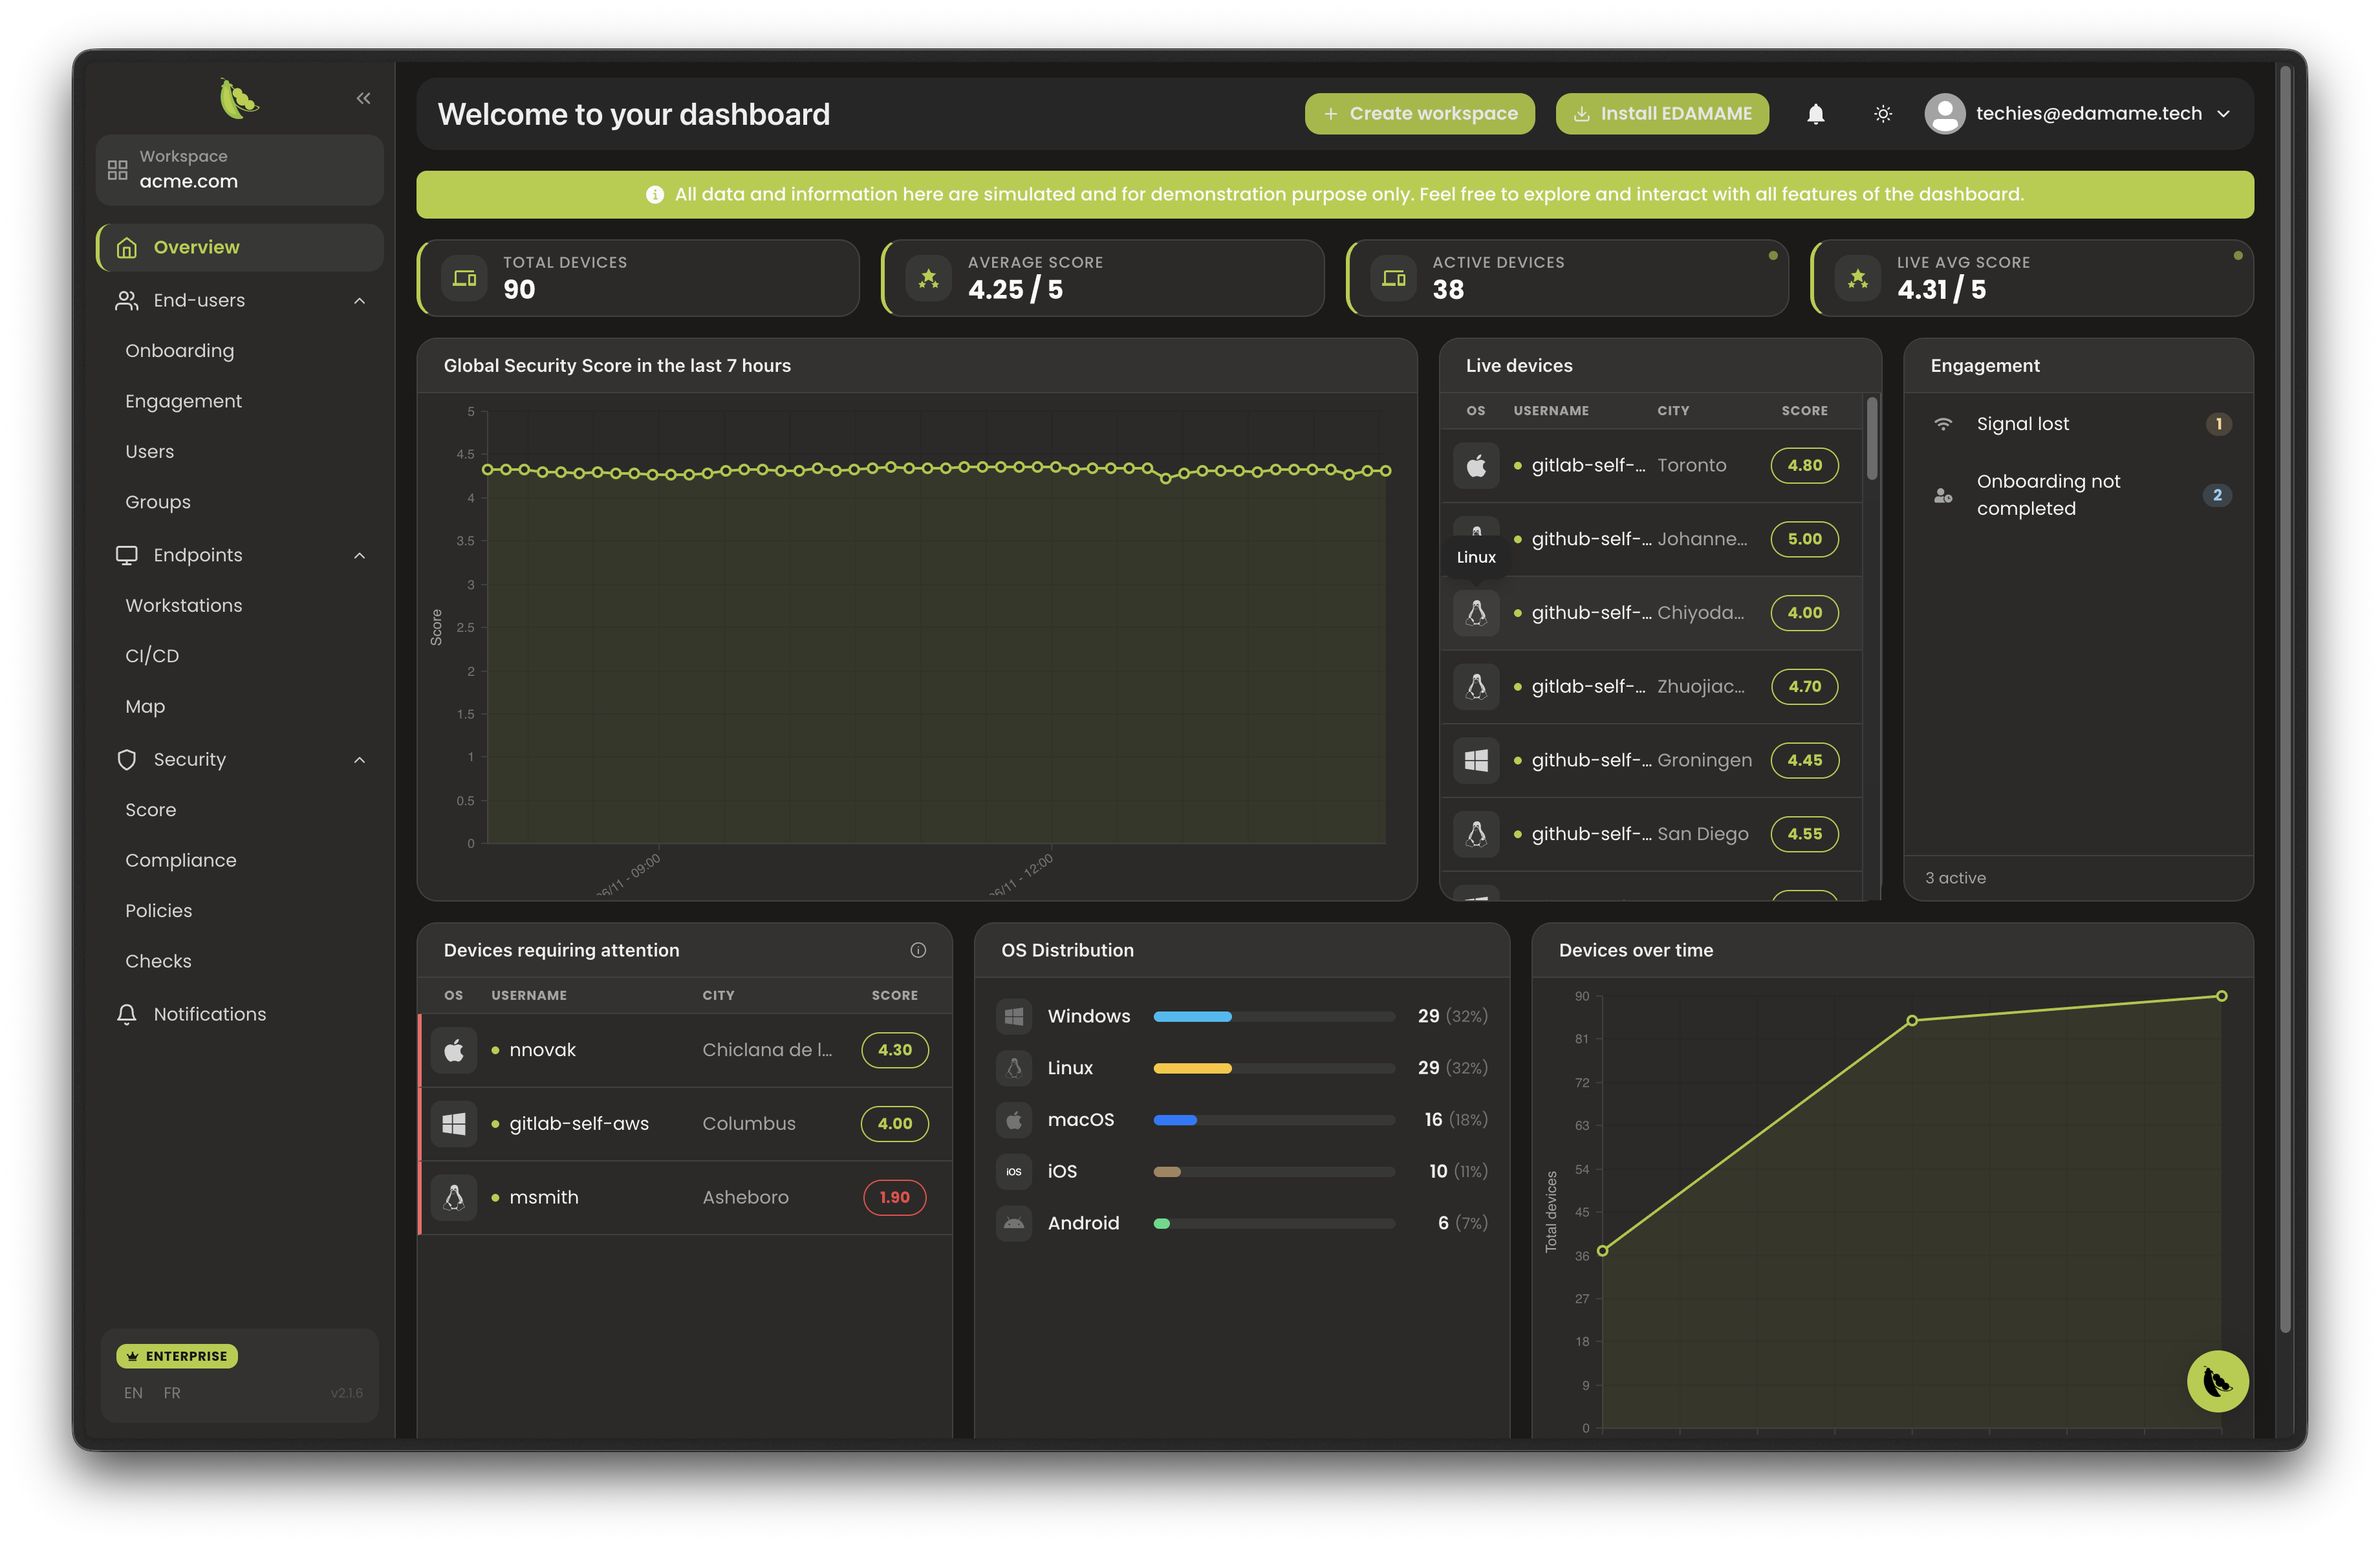The width and height of the screenshot is (2380, 1547).
Task: Open Map page
Action: [x=145, y=707]
